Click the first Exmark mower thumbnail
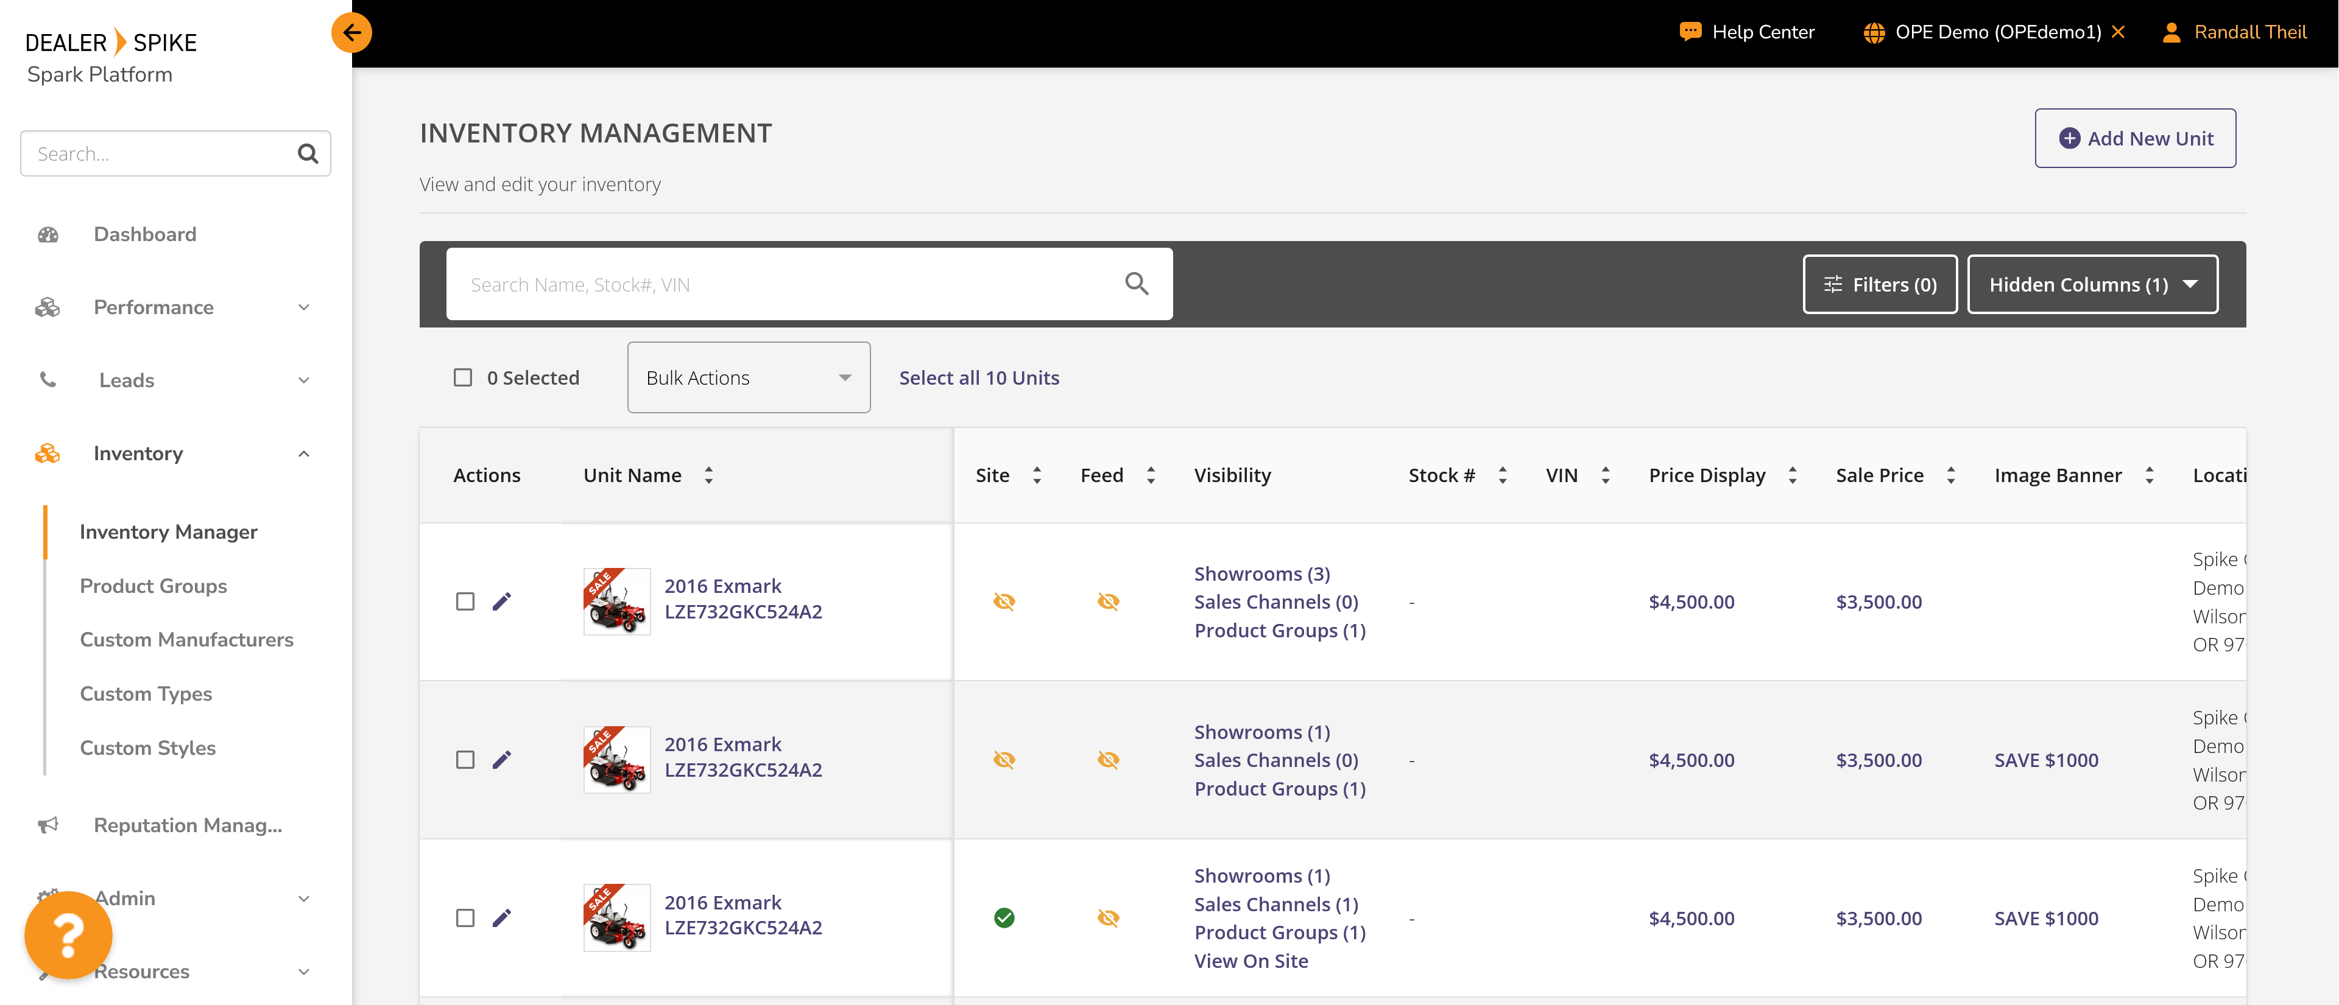This screenshot has height=1005, width=2339. tap(616, 601)
